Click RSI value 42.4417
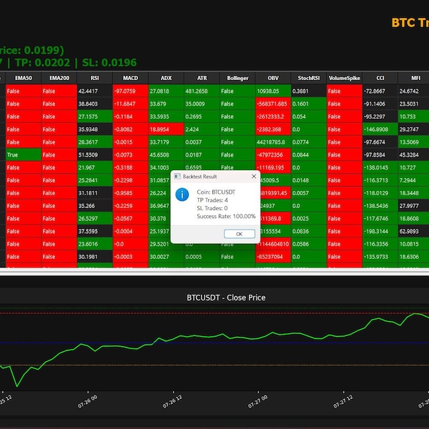This screenshot has height=429, width=429. 94,91
